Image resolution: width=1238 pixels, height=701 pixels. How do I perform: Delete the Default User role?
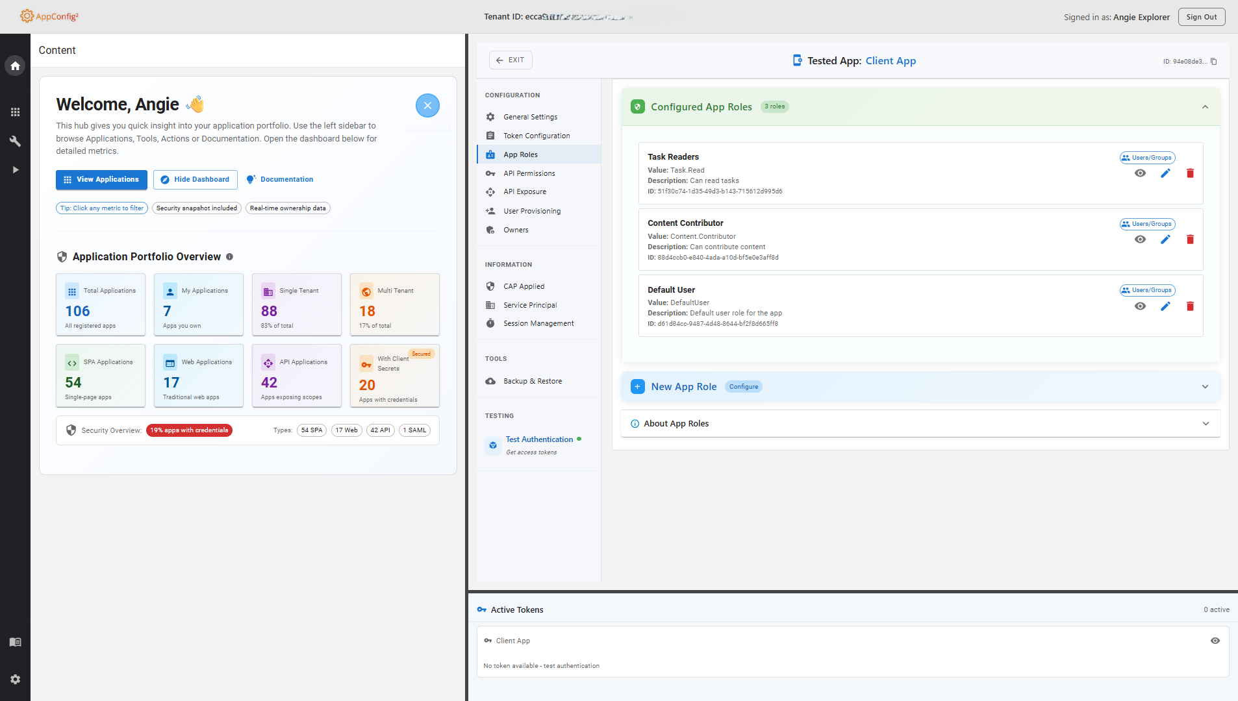1190,306
